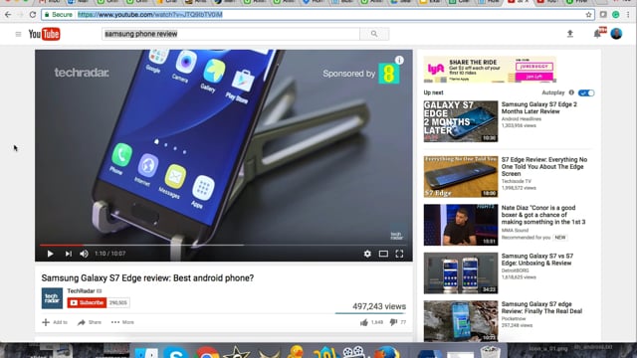Click the search magnifier button
This screenshot has width=637, height=358.
click(374, 34)
